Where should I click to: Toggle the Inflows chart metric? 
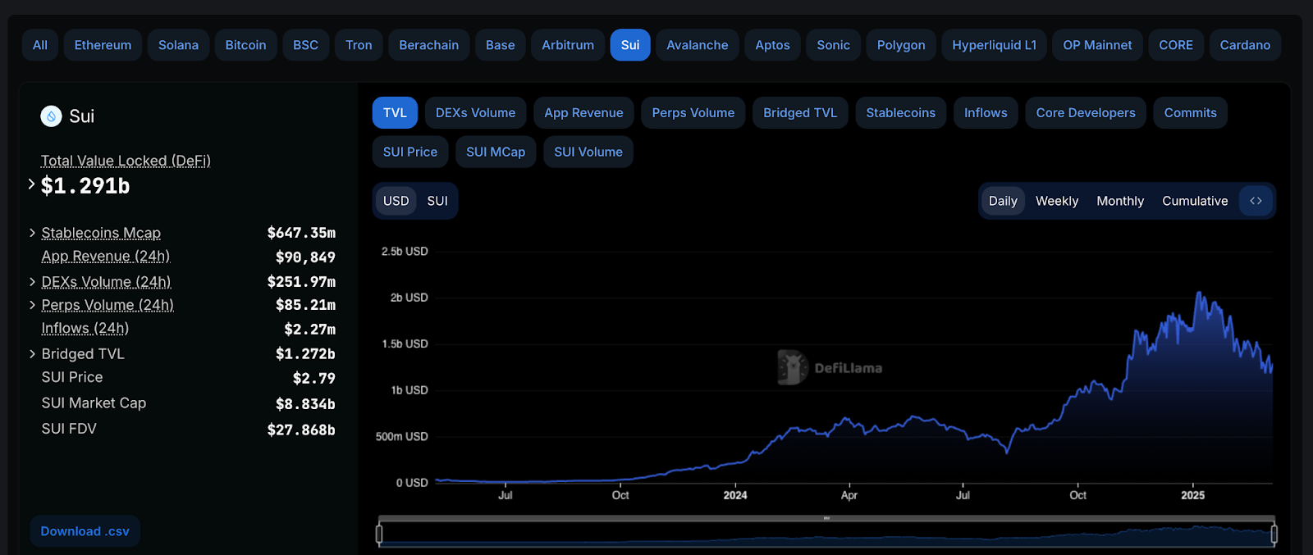(986, 113)
